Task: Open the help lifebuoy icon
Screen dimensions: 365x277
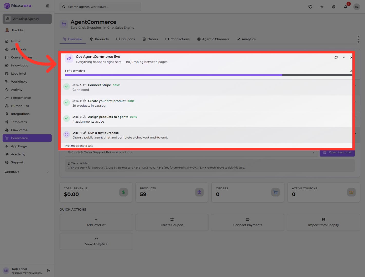Action: point(334,7)
